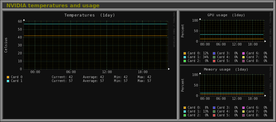Click the orange Card 0 temperature line
The height and width of the screenshot is (122, 276).
click(95, 36)
